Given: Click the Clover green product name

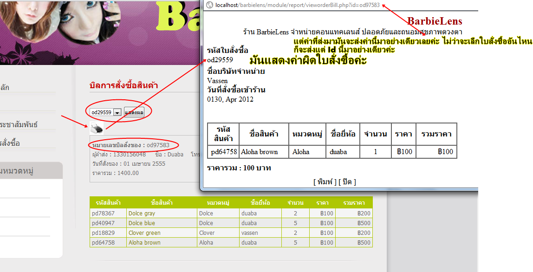Looking at the screenshot, I should click(144, 233).
